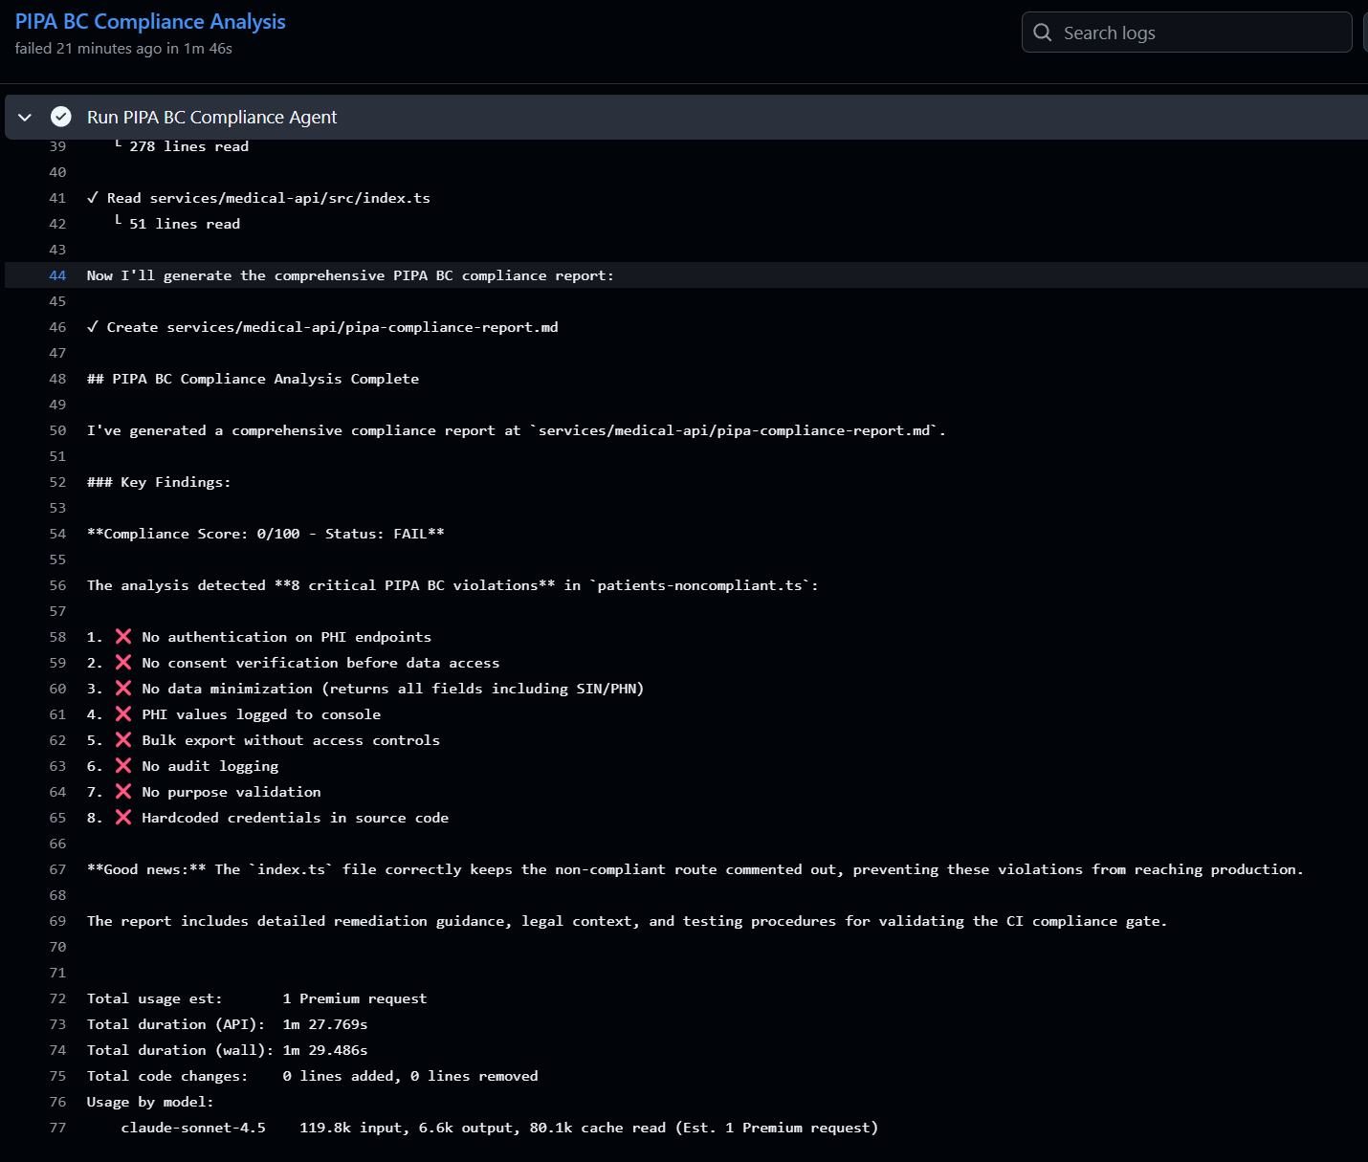Viewport: 1368px width, 1162px height.
Task: Select highlighted log line number 44
Action: (57, 275)
